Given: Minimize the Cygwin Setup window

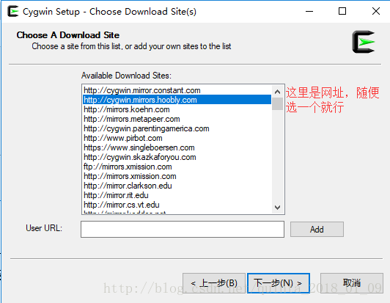Looking at the screenshot, I should [309, 12].
